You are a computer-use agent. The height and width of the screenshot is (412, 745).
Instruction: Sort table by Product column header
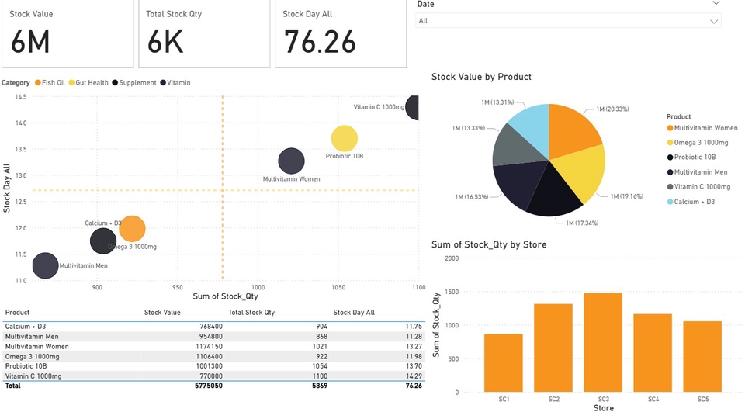[17, 313]
